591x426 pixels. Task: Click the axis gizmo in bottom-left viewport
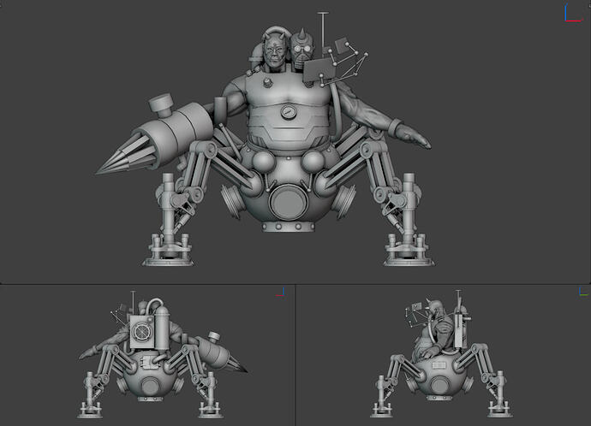(279, 293)
